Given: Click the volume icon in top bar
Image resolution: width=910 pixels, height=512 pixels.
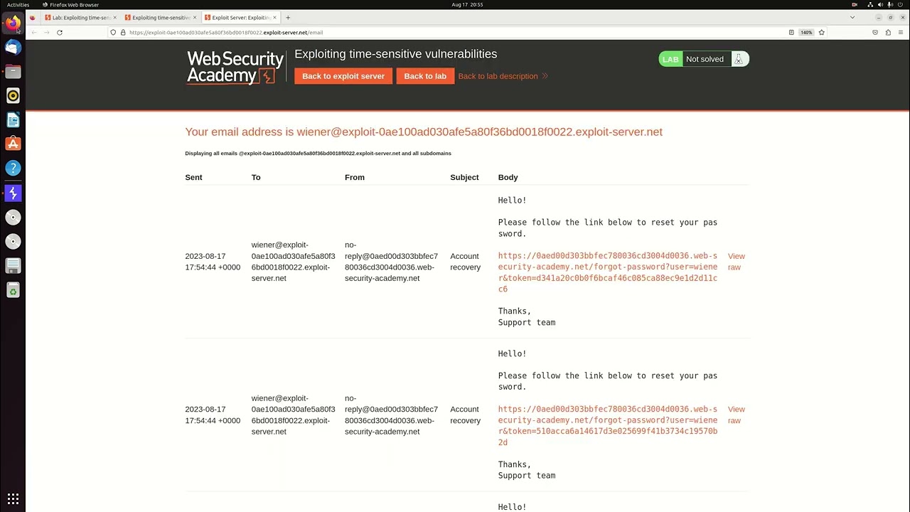Looking at the screenshot, I should [882, 5].
